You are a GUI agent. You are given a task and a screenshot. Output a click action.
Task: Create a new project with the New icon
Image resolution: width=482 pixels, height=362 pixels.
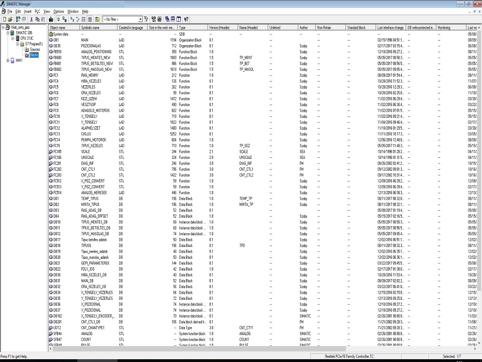pyautogui.click(x=4, y=19)
